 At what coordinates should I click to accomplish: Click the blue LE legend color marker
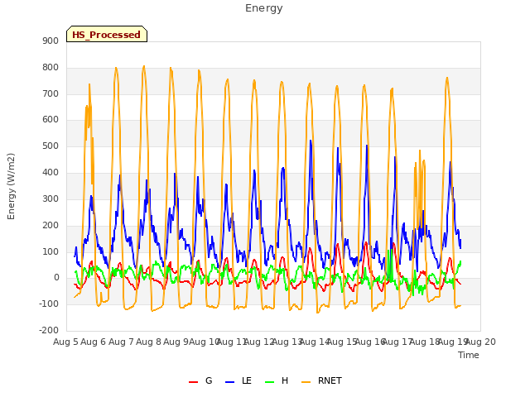click(229, 382)
